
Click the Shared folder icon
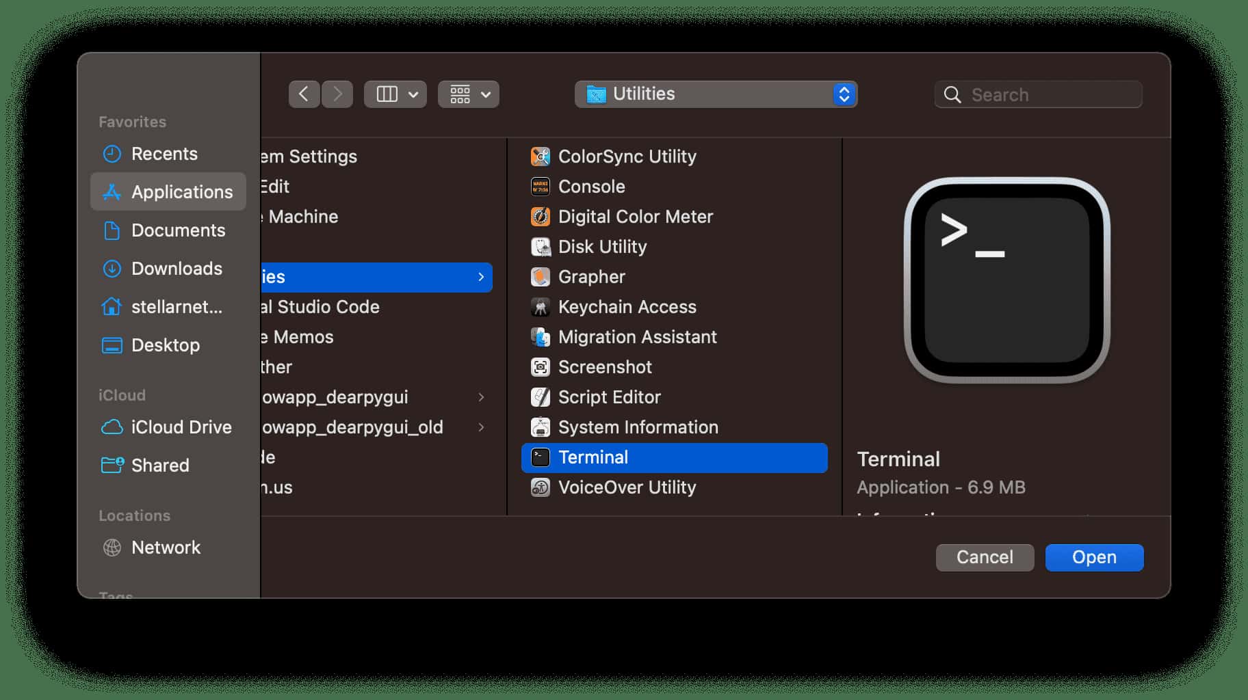click(112, 466)
